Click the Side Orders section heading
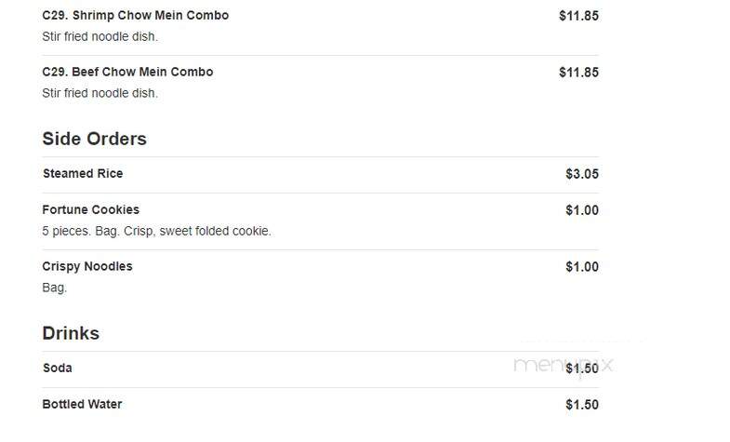This screenshot has width=730, height=442. pos(95,139)
